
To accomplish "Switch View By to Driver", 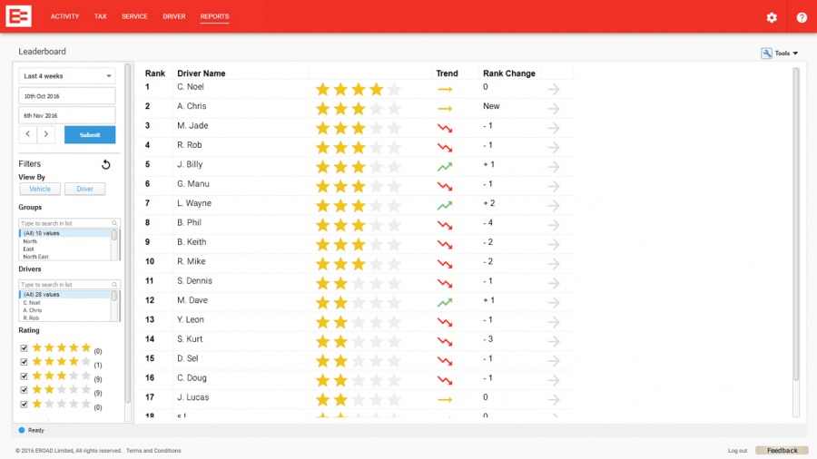I will pyautogui.click(x=85, y=189).
